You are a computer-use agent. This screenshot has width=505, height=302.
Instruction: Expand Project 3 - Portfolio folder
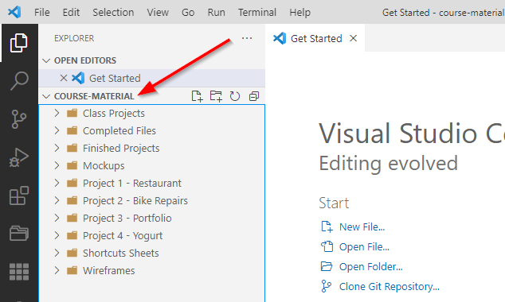(x=57, y=218)
